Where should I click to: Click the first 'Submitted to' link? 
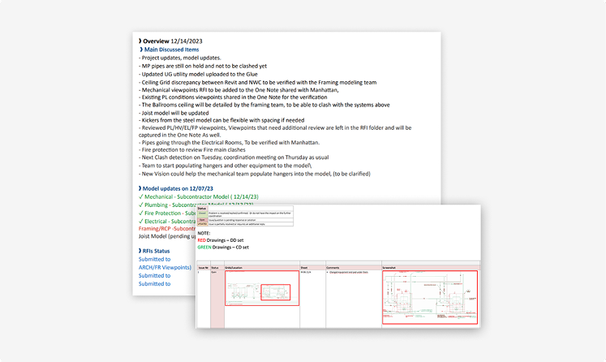point(154,260)
